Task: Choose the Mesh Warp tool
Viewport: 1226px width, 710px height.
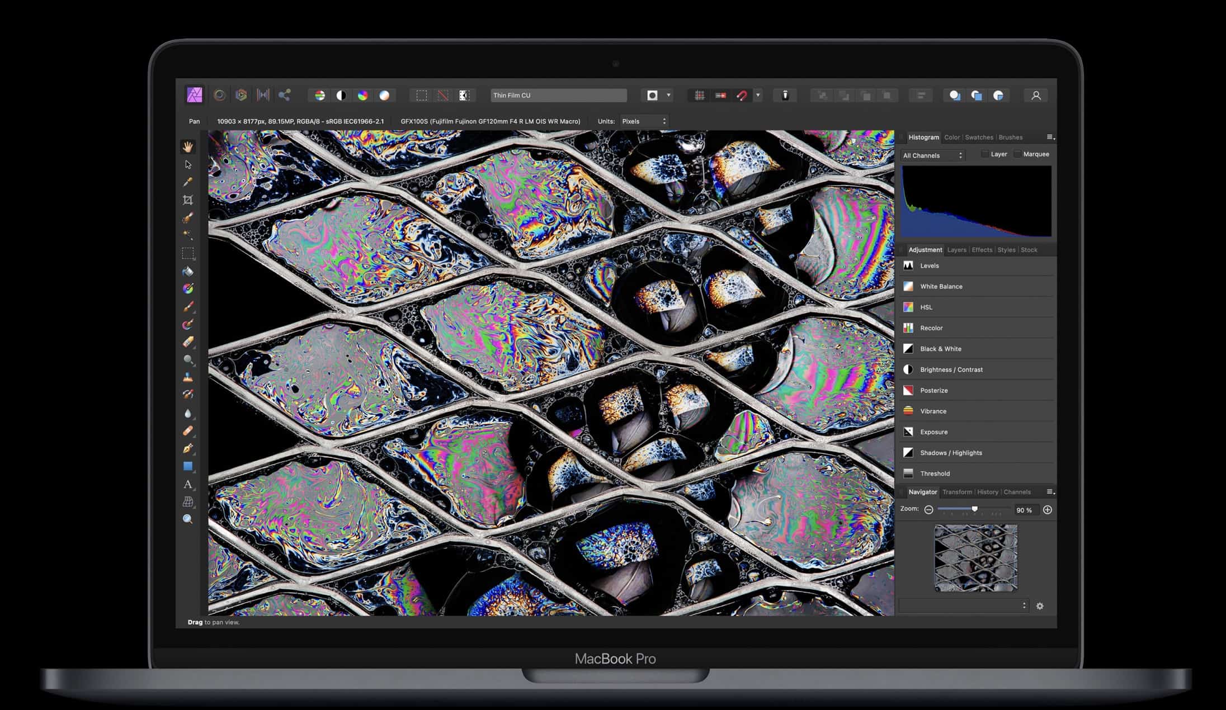Action: [188, 502]
